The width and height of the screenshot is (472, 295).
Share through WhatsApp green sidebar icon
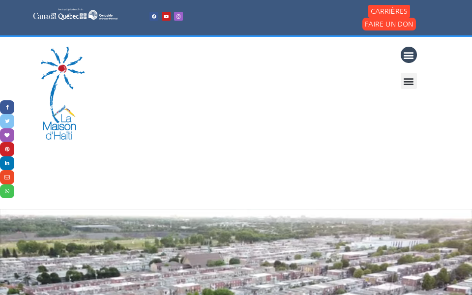point(7,191)
